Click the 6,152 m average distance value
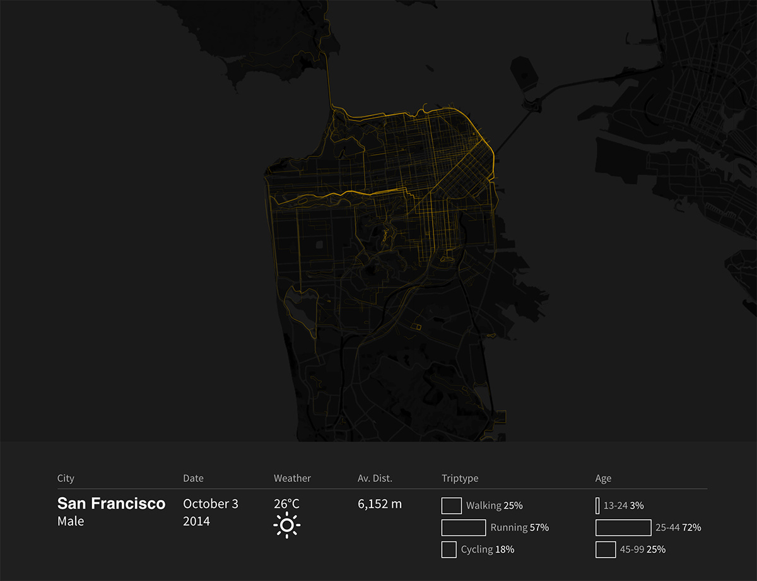 coord(380,504)
